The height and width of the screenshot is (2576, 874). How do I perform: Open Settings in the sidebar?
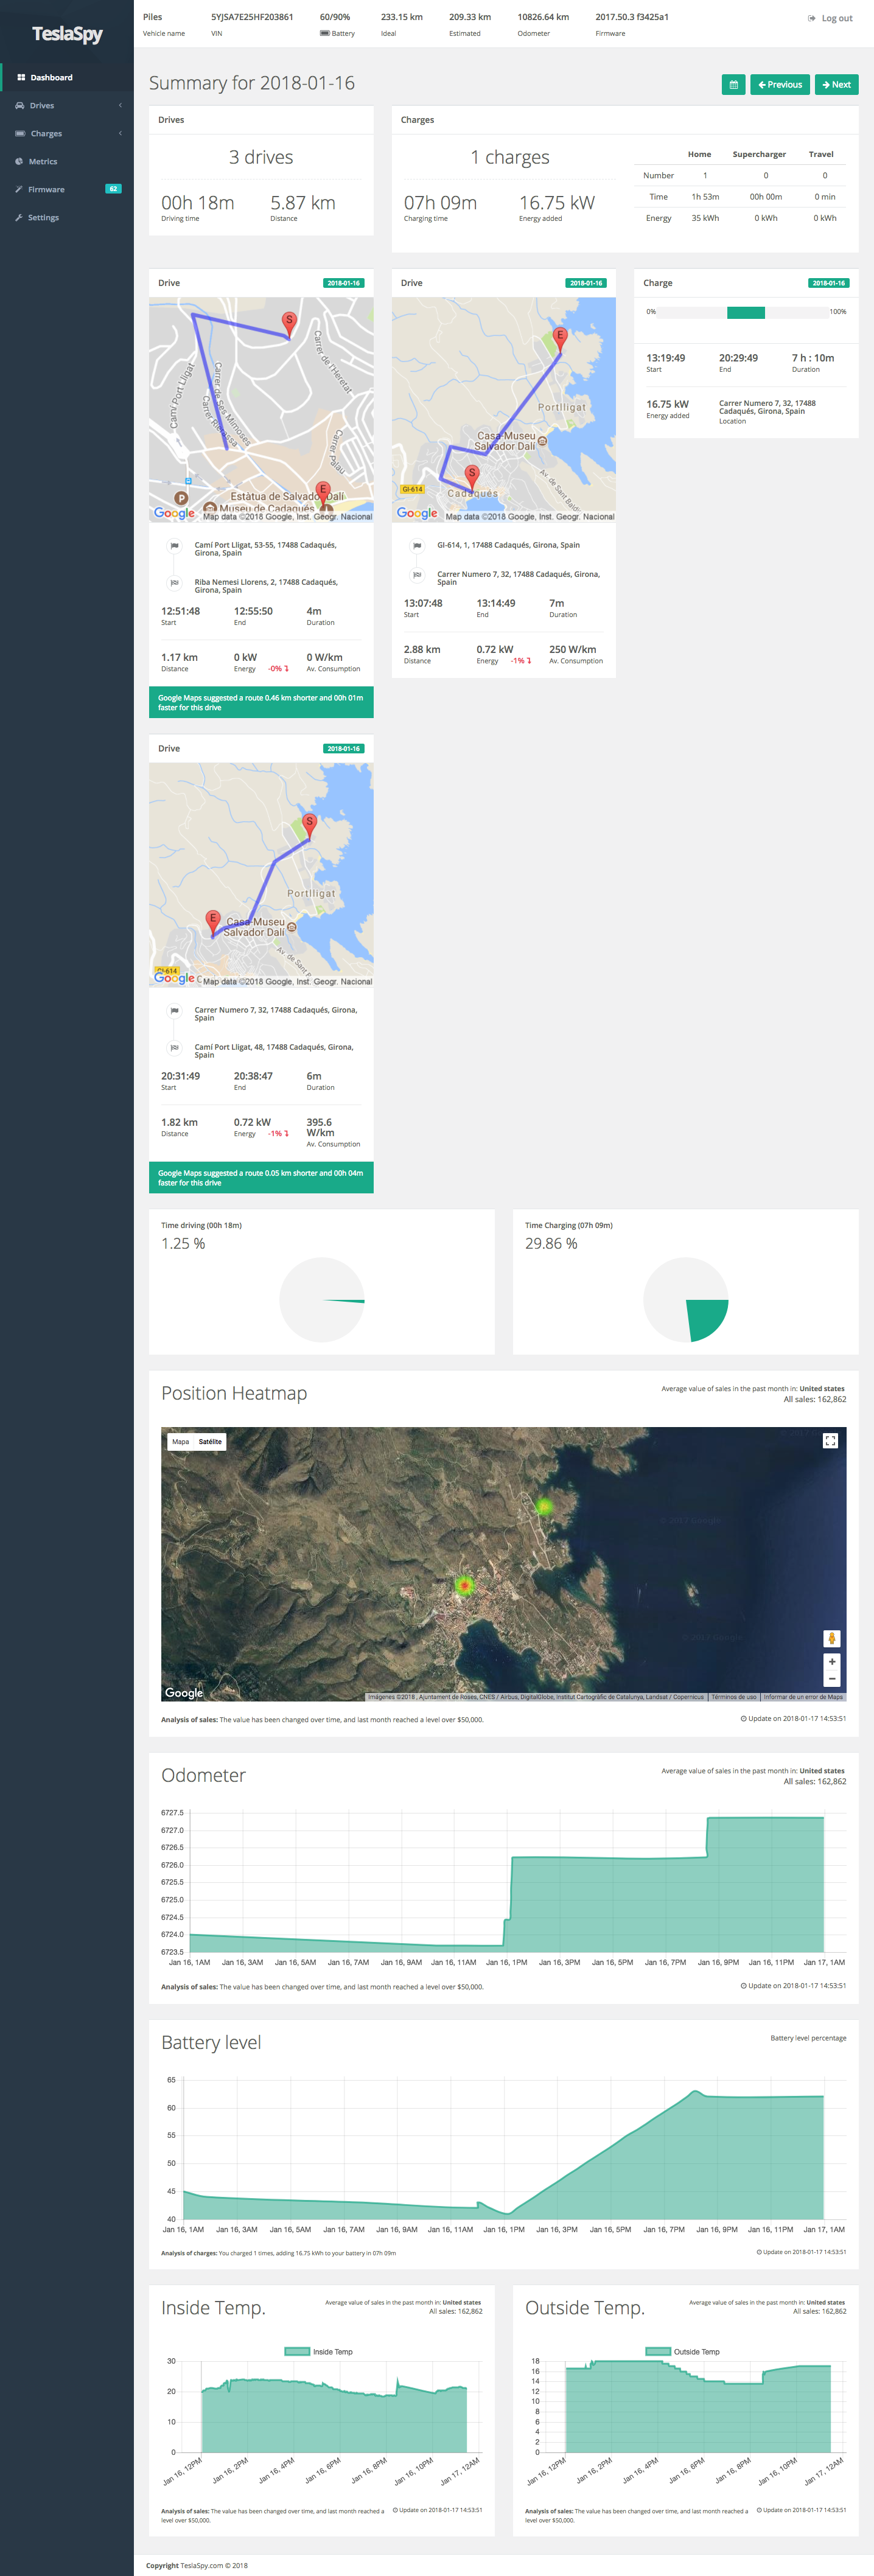point(67,217)
